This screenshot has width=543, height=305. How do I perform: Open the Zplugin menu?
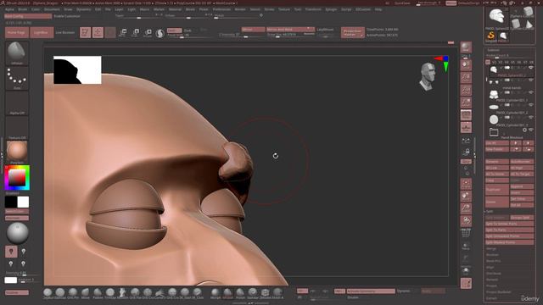click(x=331, y=9)
